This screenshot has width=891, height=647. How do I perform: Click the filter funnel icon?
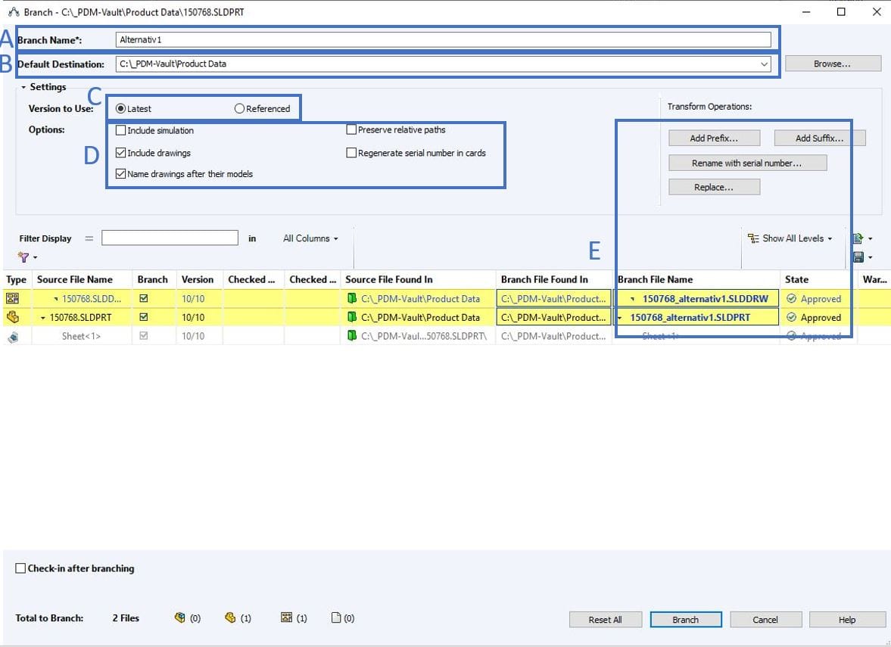23,258
